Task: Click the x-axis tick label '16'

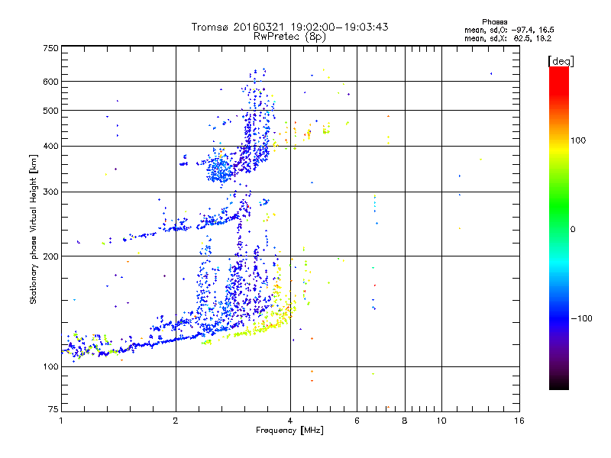Action: click(x=519, y=421)
